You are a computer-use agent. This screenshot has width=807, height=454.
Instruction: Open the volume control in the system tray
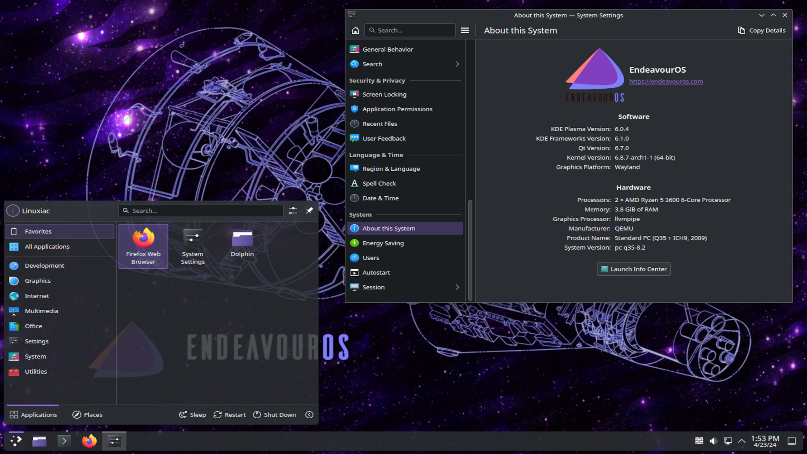pyautogui.click(x=713, y=441)
